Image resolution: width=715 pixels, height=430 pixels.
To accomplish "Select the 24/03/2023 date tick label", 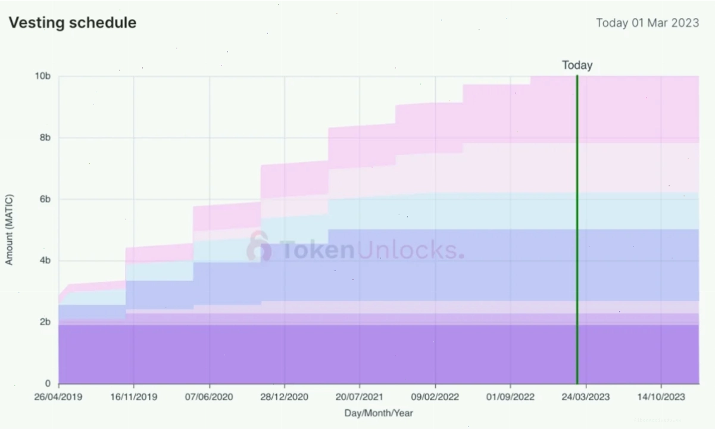I will (586, 397).
